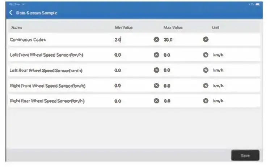Select the Continuous Codes row label
The image size is (270, 167).
[x=28, y=40]
